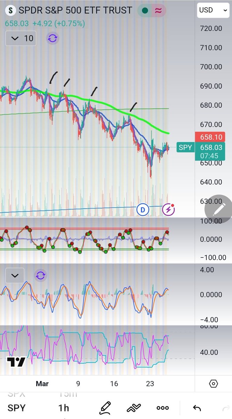Click the Mar date label on time axis
Viewport: 232px width, 419px height.
(42, 384)
